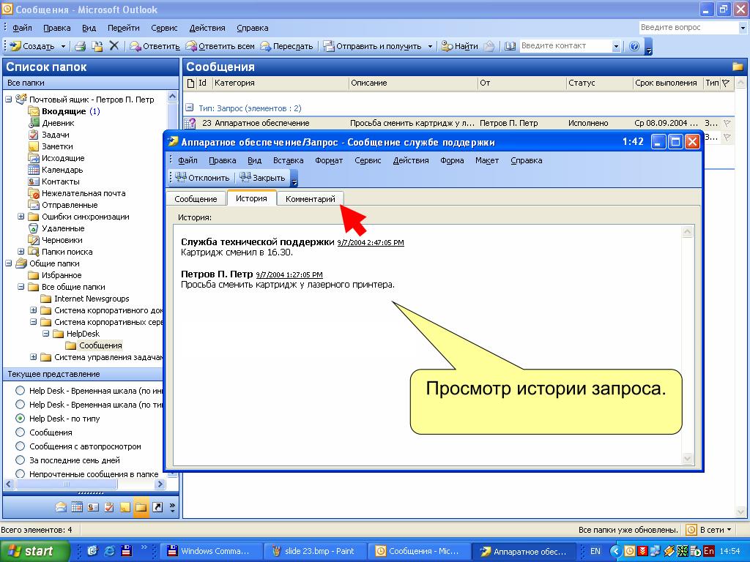This screenshot has height=562, width=750.
Task: Expand Ошибки синхронизации folder
Action: point(21,217)
